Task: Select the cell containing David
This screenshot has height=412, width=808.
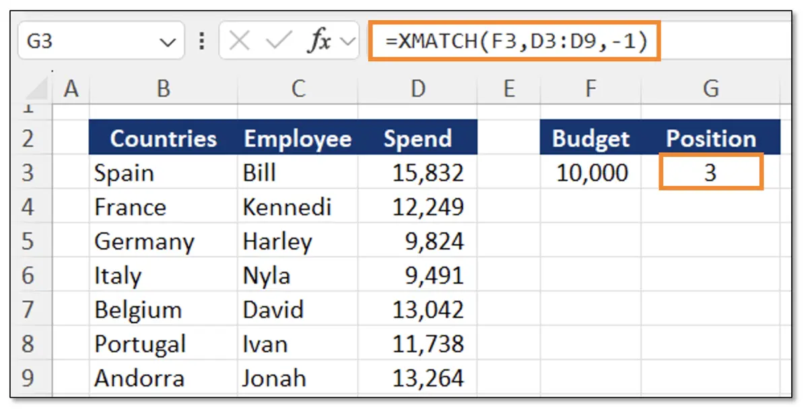Action: point(298,310)
